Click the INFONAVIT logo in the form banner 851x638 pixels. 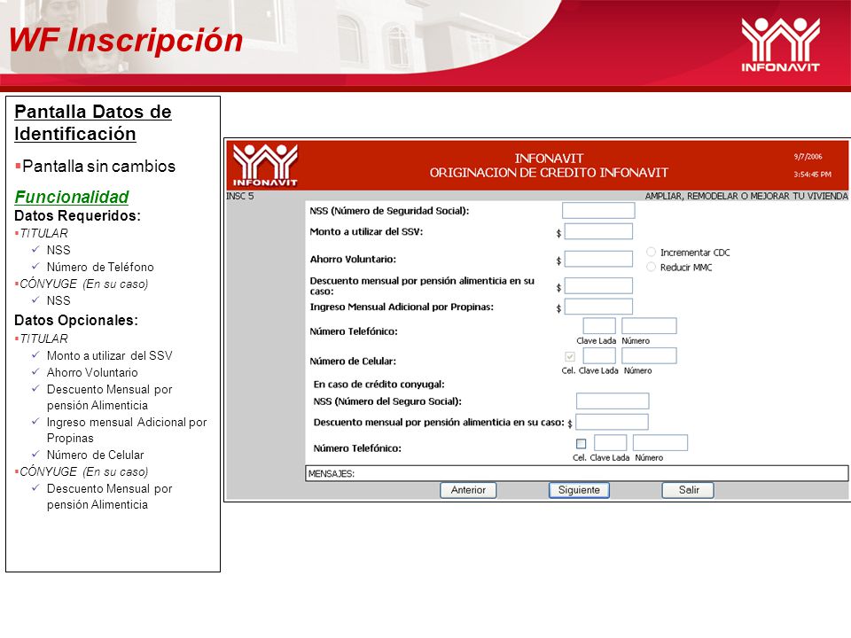click(x=265, y=166)
